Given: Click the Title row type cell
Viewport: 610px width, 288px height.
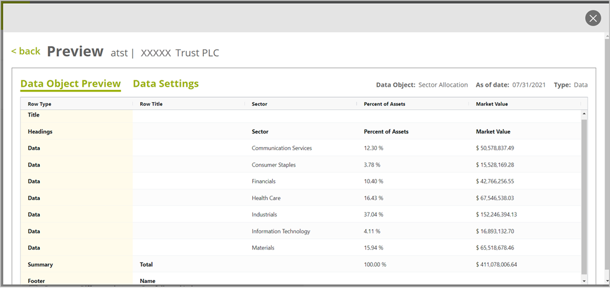Looking at the screenshot, I should 34,115.
